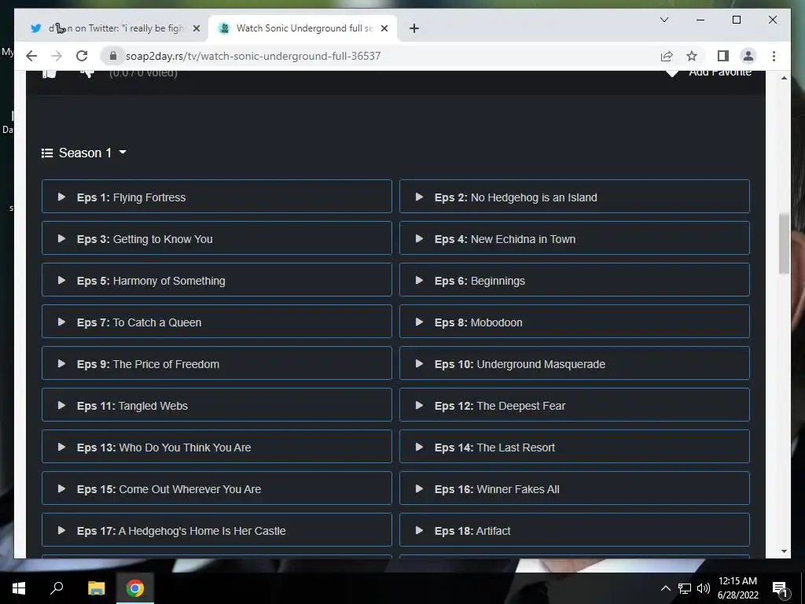Select Eps 18: Artifact
805x604 pixels.
575,529
